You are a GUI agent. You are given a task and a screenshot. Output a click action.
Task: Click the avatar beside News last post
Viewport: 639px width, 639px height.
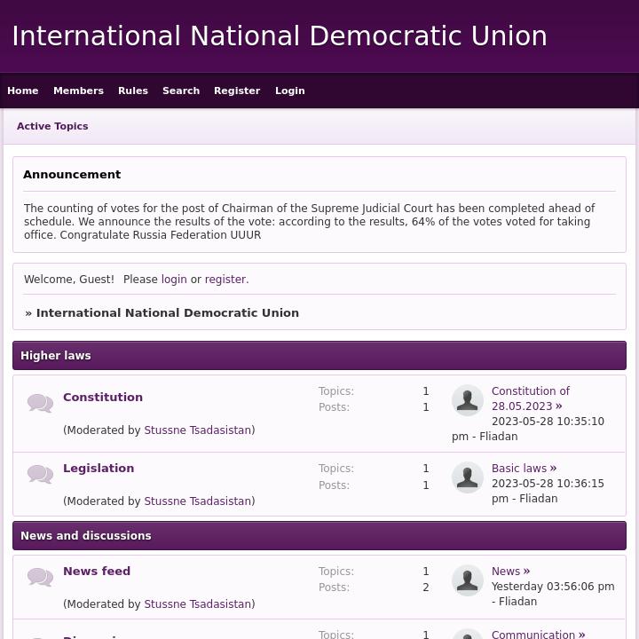click(x=467, y=580)
